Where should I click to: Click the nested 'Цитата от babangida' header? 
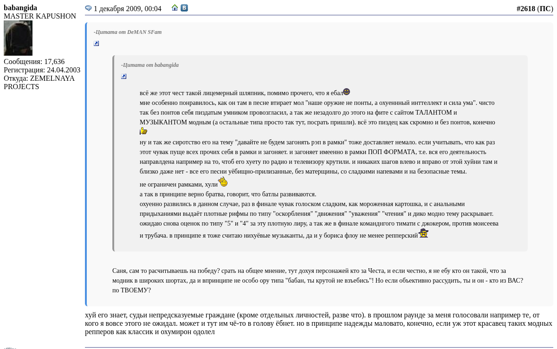(150, 65)
